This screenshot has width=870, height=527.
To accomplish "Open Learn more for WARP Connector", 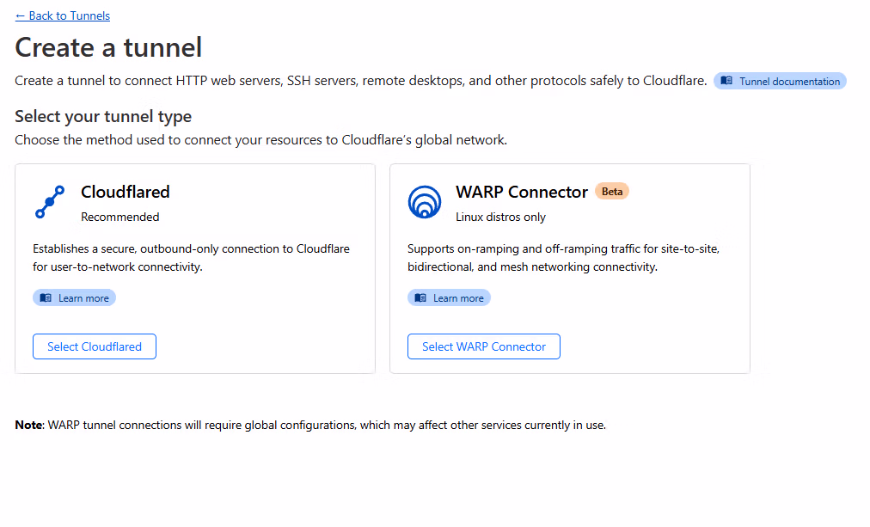I will tap(449, 297).
